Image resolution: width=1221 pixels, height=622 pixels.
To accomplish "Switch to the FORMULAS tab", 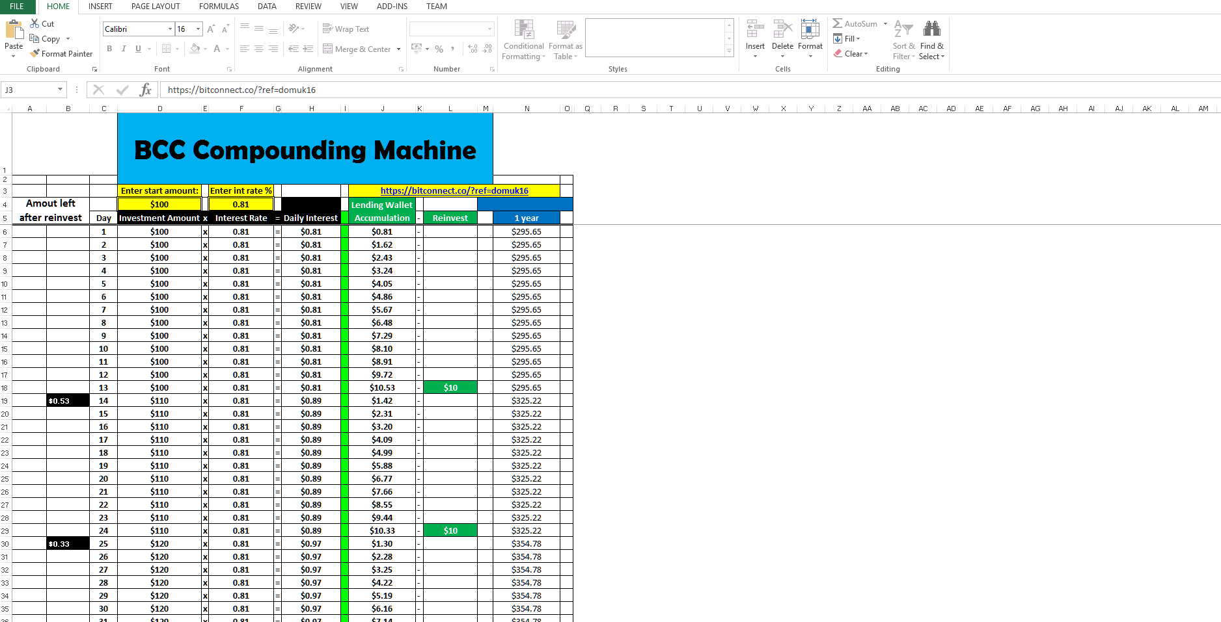I will coord(219,6).
